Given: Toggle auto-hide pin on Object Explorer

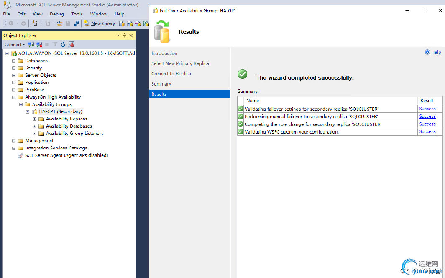Looking at the screenshot, I should pos(125,35).
